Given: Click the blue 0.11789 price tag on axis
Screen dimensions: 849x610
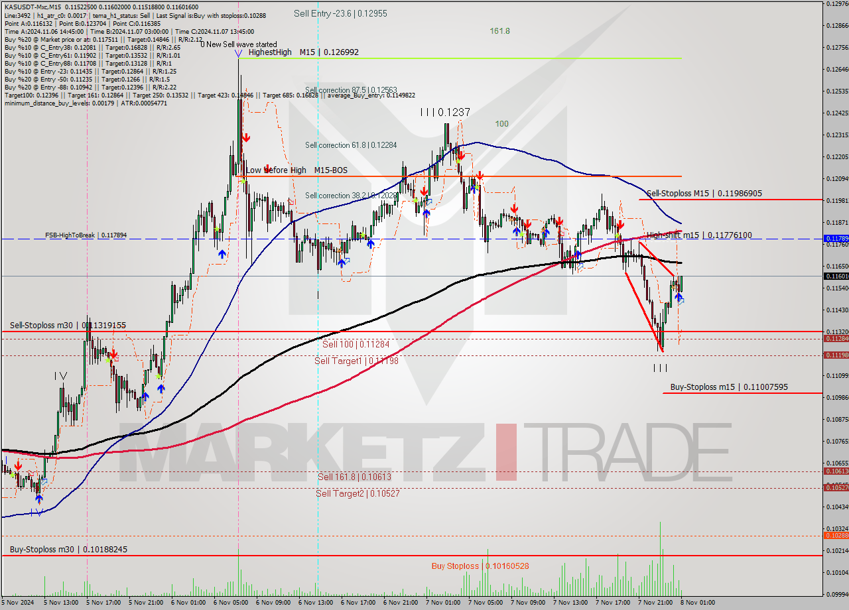Looking at the screenshot, I should [x=835, y=238].
